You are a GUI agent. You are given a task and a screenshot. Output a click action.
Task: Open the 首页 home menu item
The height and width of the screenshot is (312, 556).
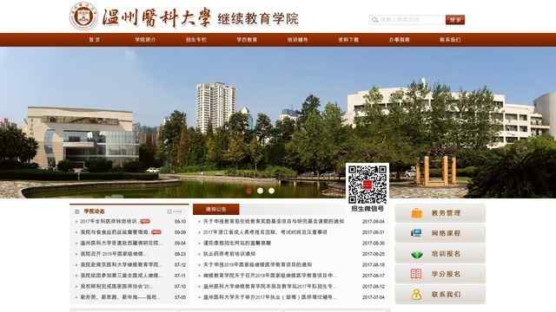[95, 40]
